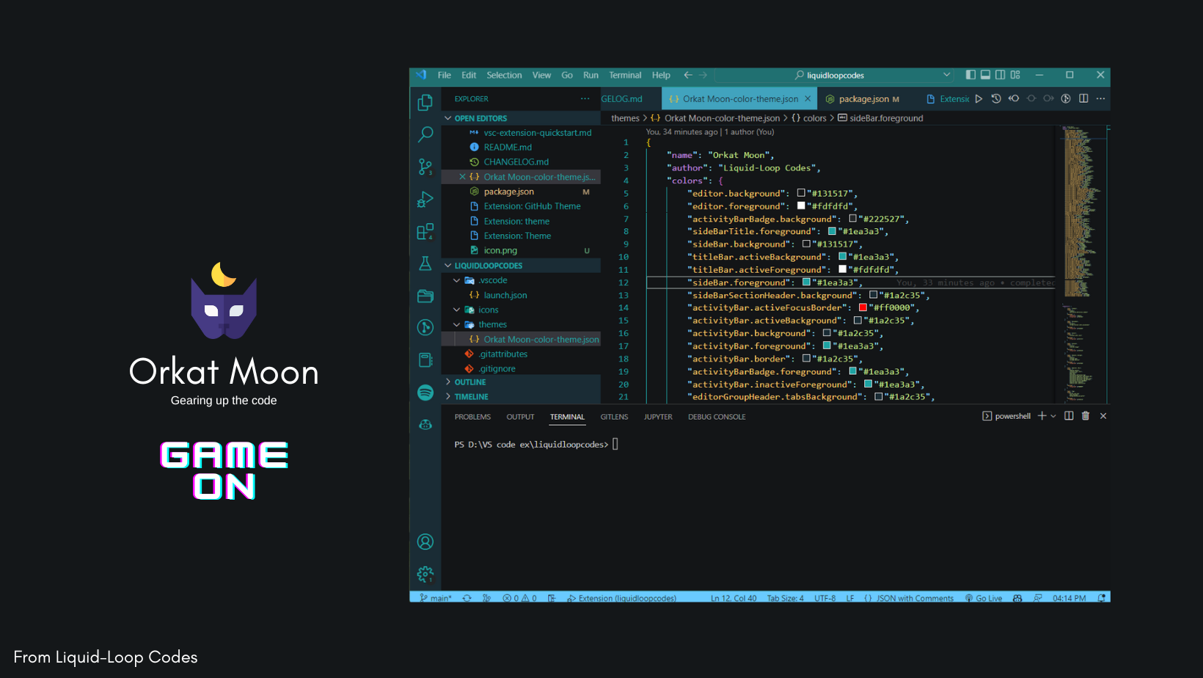Click UTF-8 encoding in status bar
The image size is (1203, 678).
pos(825,598)
